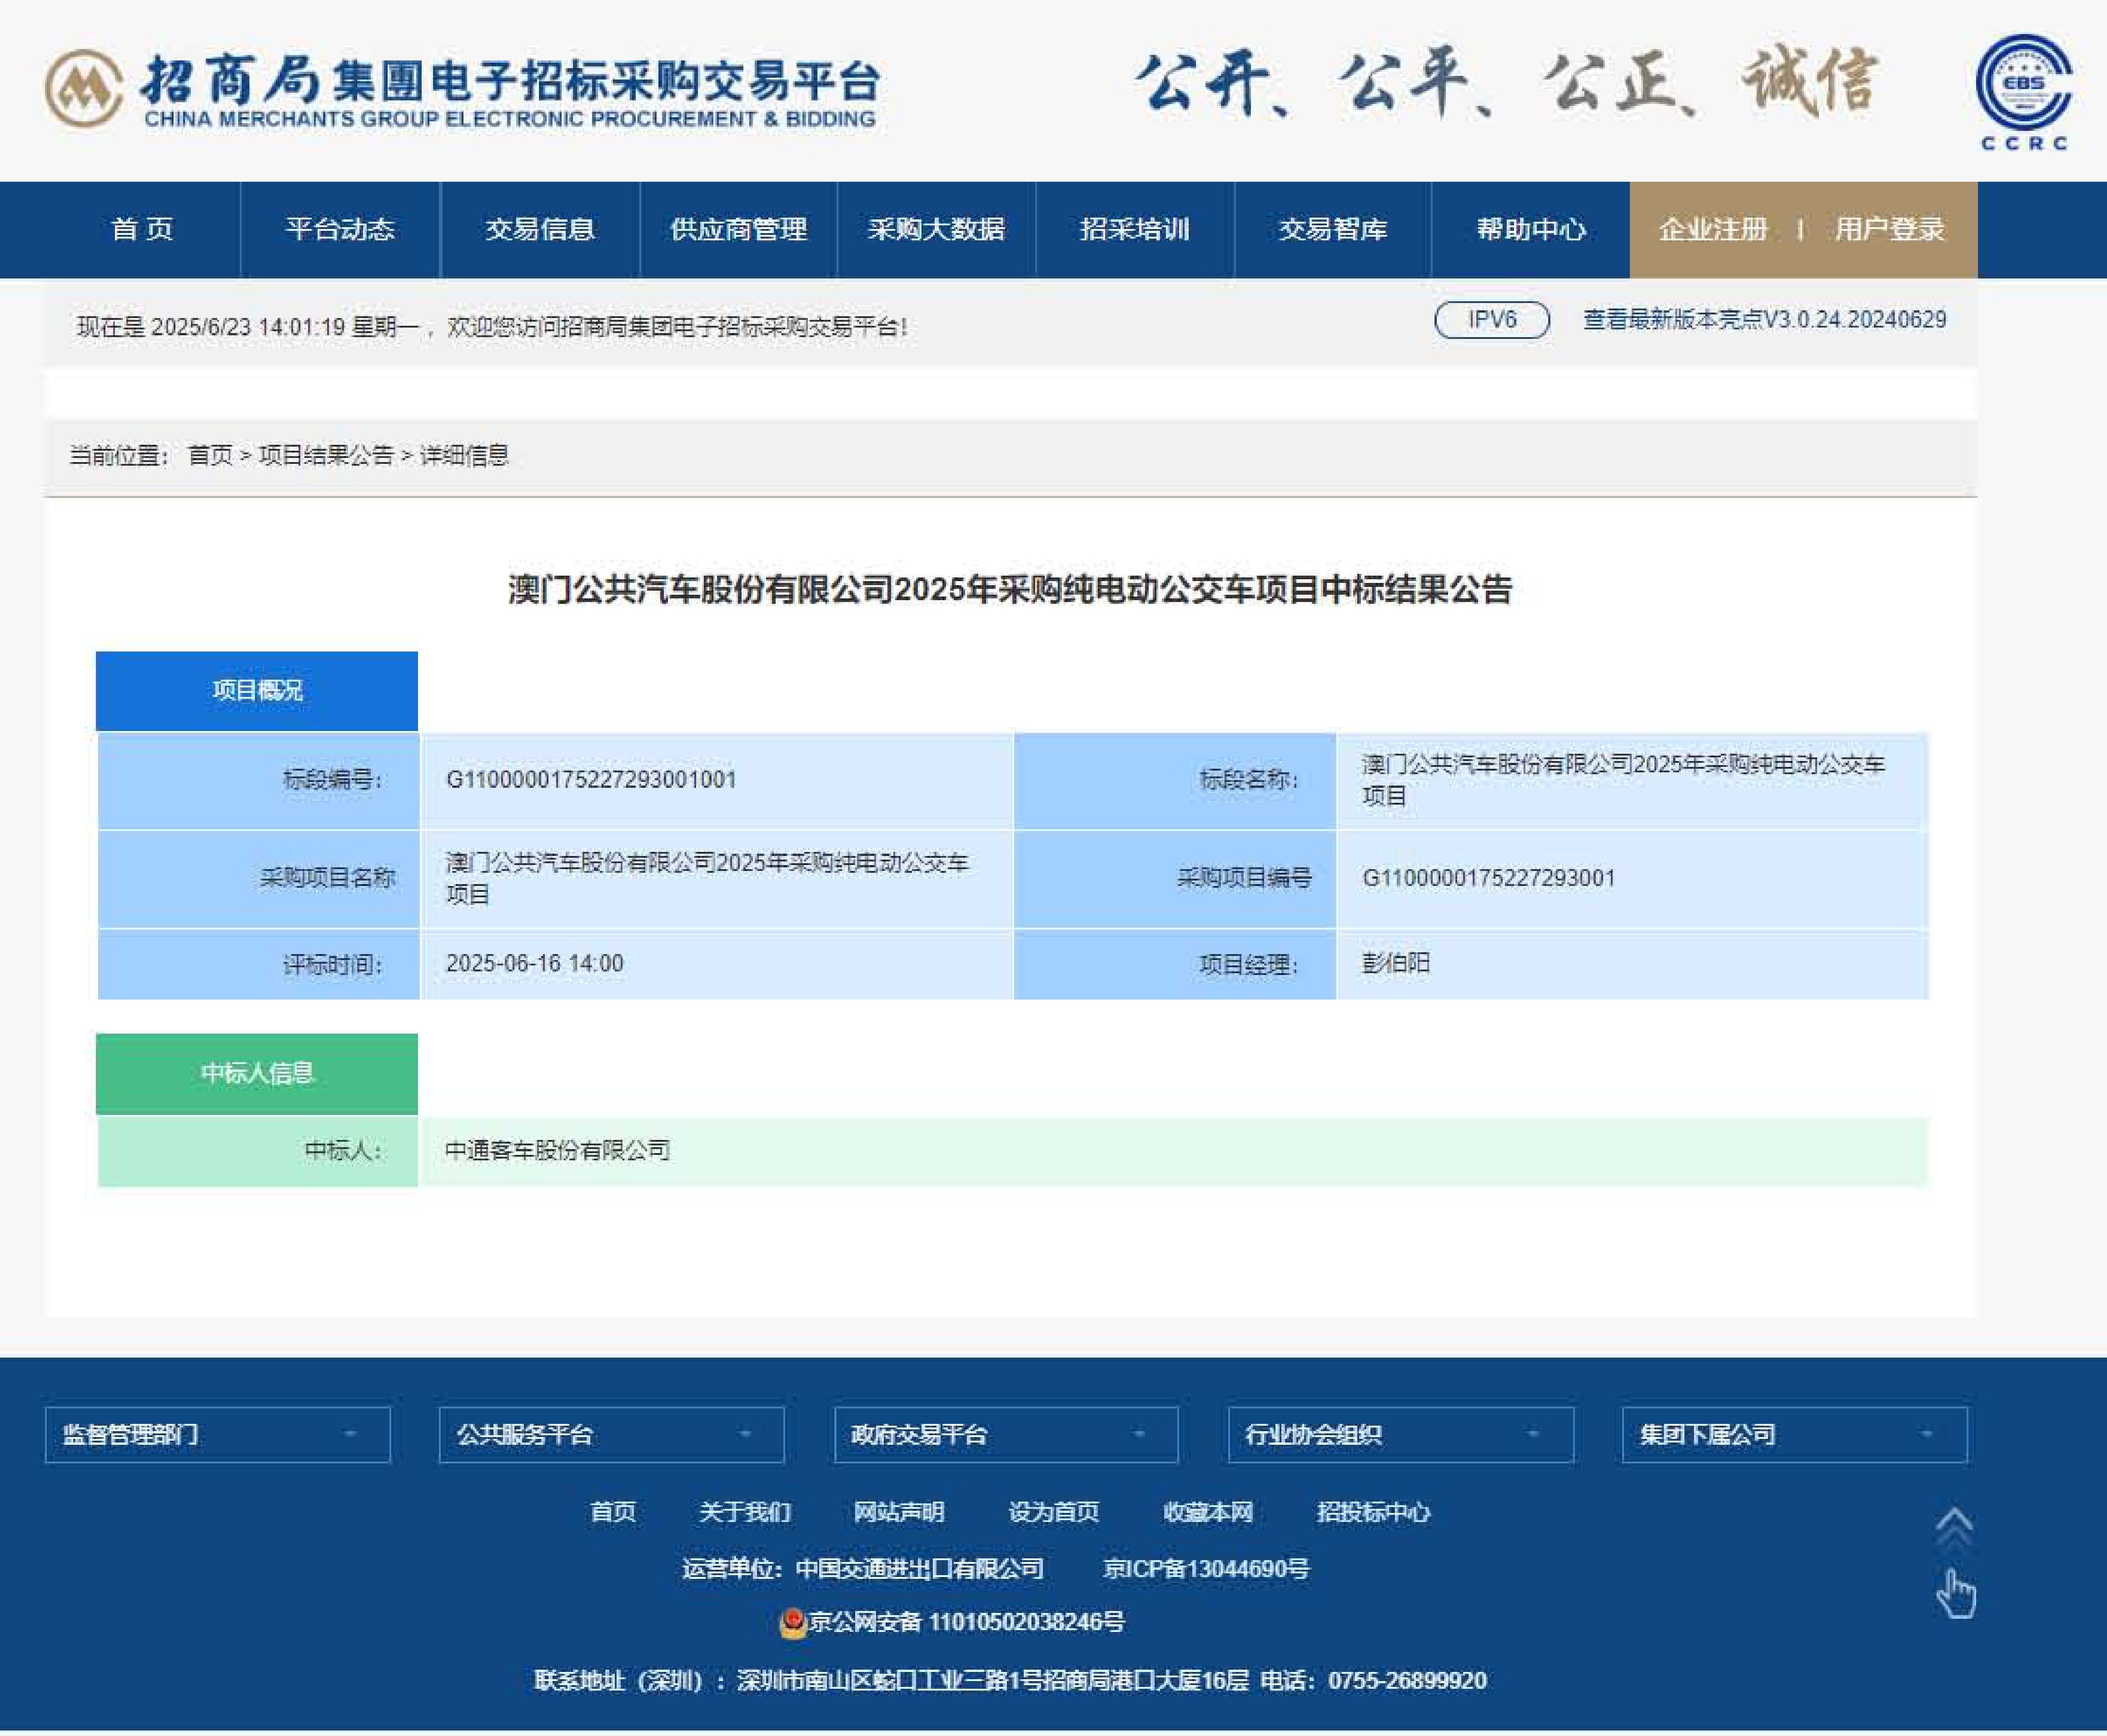Open the 招采培训 navigation item

[1135, 230]
